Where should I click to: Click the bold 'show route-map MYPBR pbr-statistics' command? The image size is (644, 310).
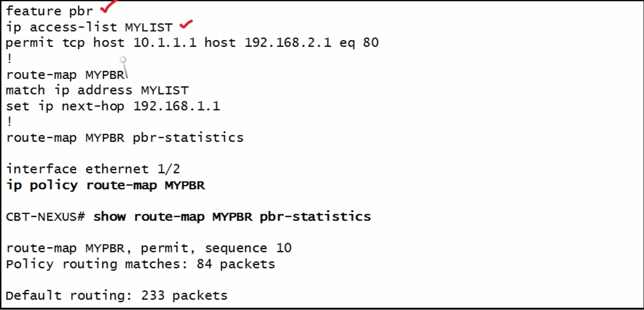point(232,217)
